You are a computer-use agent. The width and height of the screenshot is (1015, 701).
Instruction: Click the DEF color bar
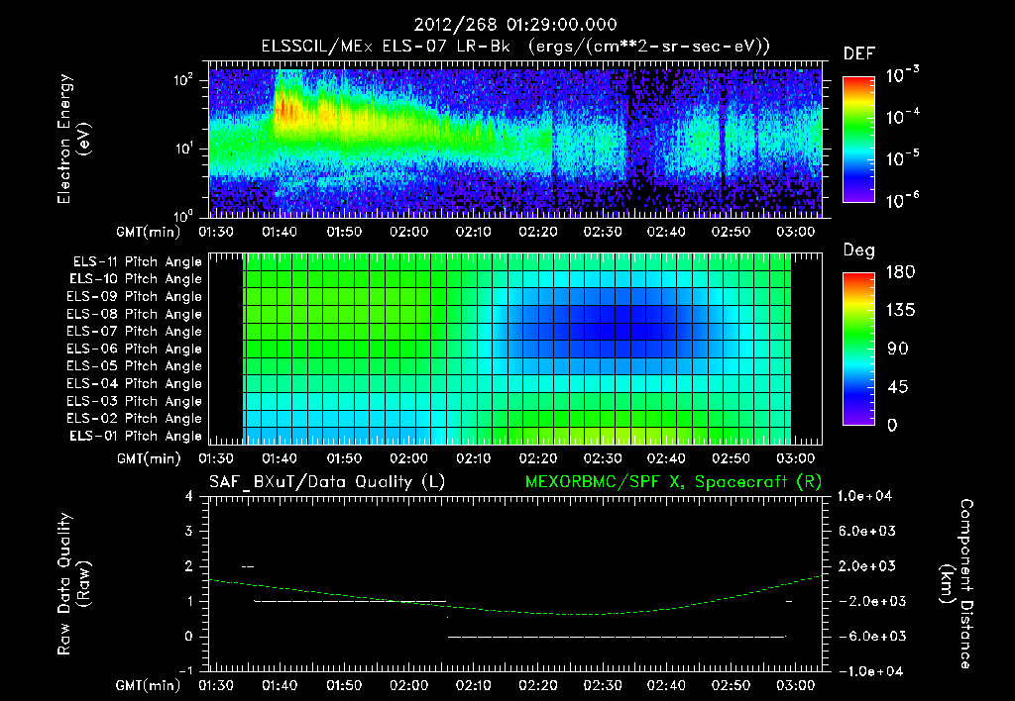[858, 140]
